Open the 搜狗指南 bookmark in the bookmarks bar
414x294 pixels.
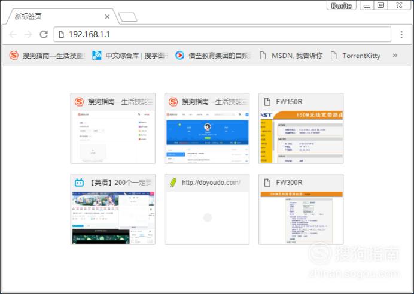[47, 56]
